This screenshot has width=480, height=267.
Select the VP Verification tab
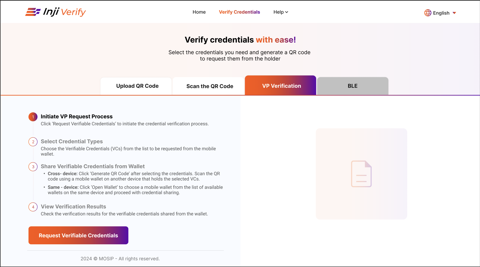coord(282,86)
